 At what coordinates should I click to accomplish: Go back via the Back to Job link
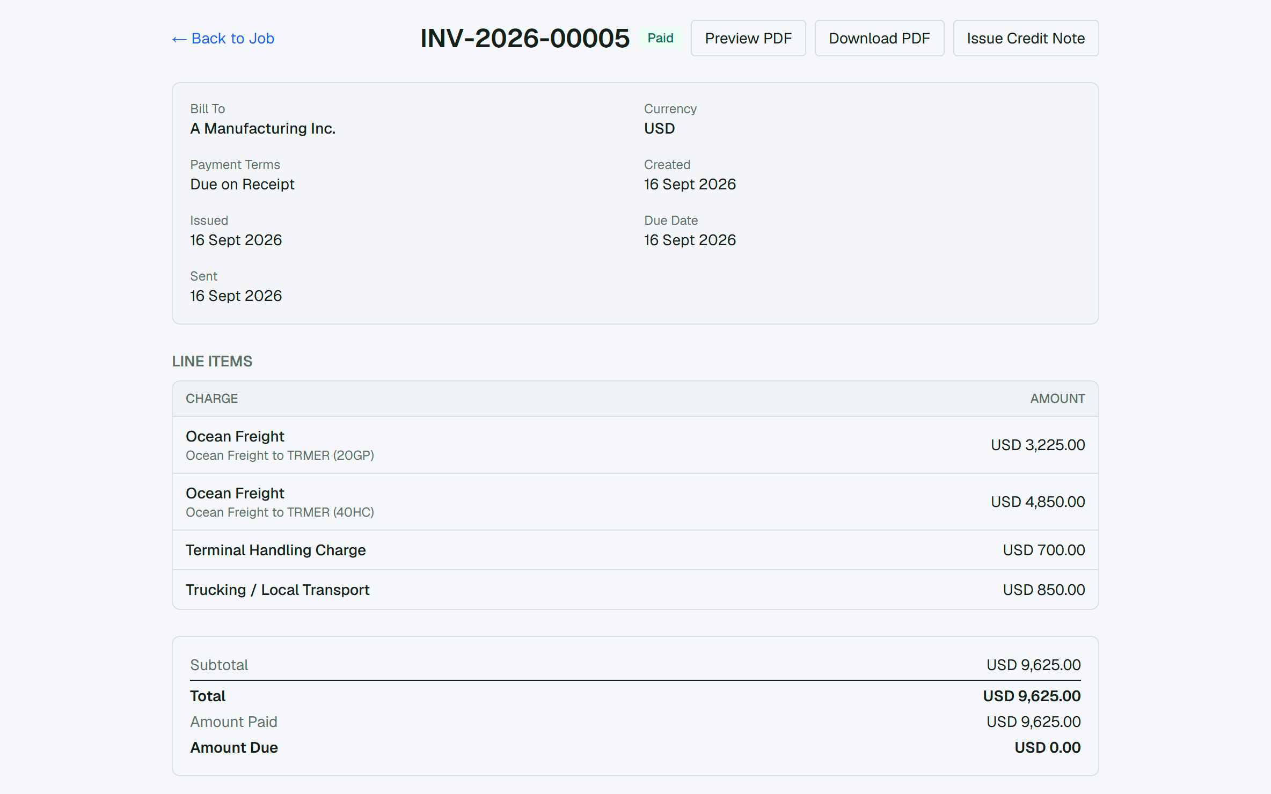coord(223,39)
